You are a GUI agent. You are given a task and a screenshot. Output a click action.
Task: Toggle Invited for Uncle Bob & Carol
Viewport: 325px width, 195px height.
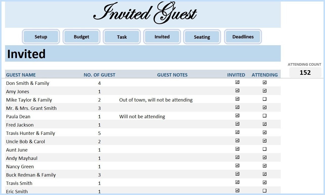click(x=237, y=140)
